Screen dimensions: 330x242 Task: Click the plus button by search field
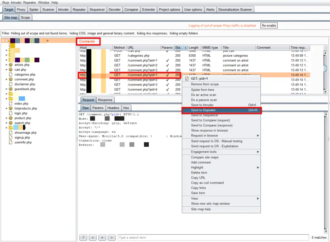point(102,238)
